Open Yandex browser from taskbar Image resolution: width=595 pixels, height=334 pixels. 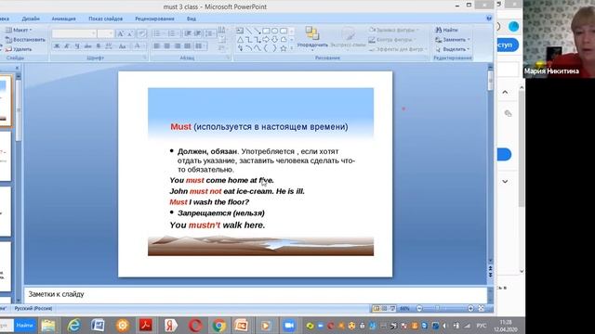pyautogui.click(x=170, y=326)
